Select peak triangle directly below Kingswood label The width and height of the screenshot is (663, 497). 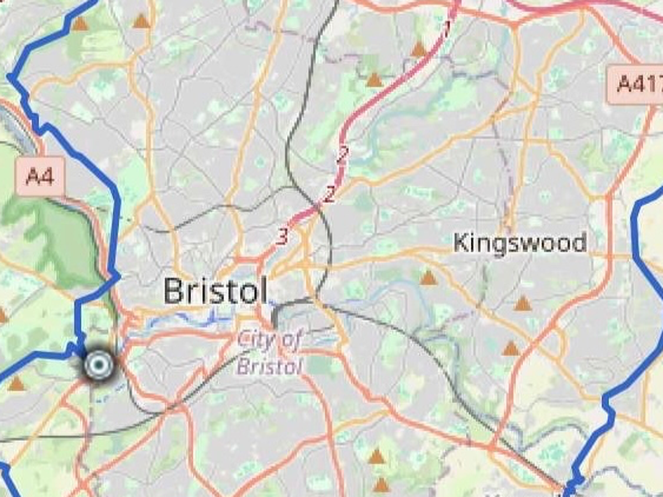[x=523, y=304]
